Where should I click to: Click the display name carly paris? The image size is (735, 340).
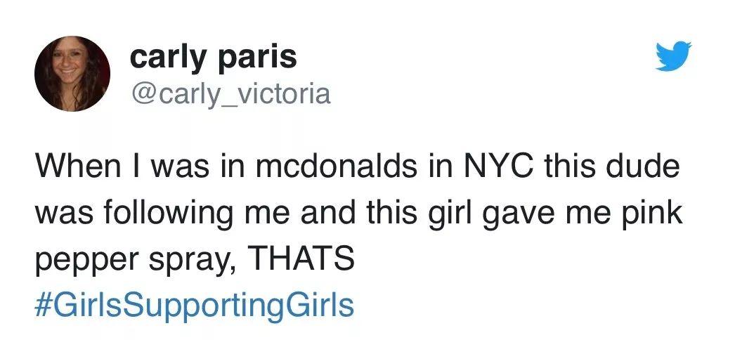click(x=214, y=57)
